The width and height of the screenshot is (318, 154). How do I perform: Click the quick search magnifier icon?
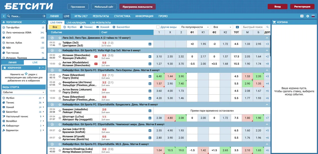[x=267, y=27]
